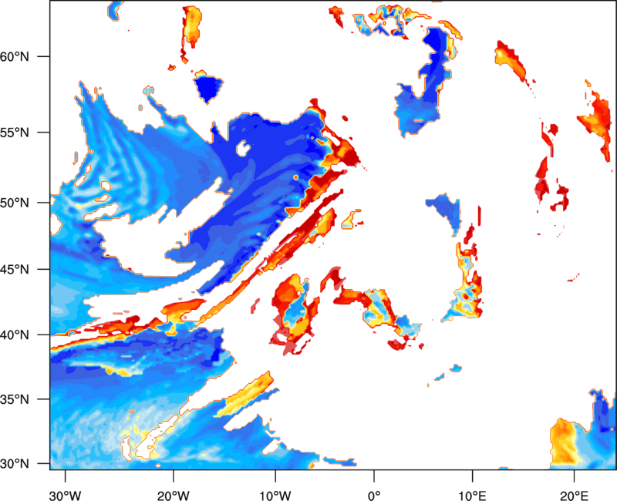The height and width of the screenshot is (501, 617).
Task: Select the 30°N latitude tick label
Action: tap(15, 464)
